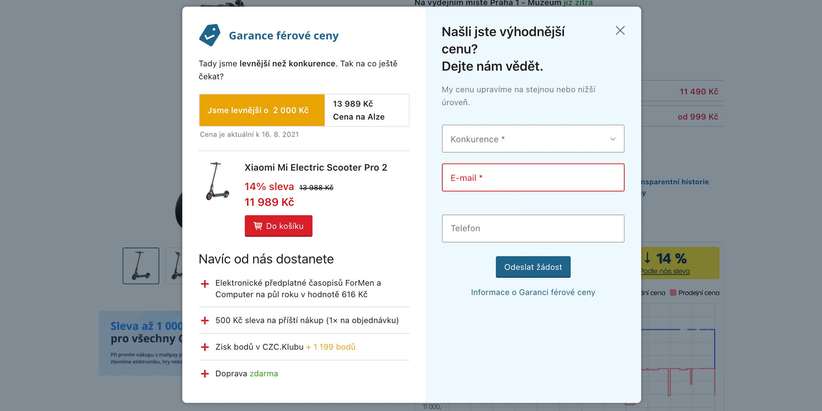This screenshot has height=411, width=822.
Task: Click into the Telefon field
Action: [x=533, y=229]
